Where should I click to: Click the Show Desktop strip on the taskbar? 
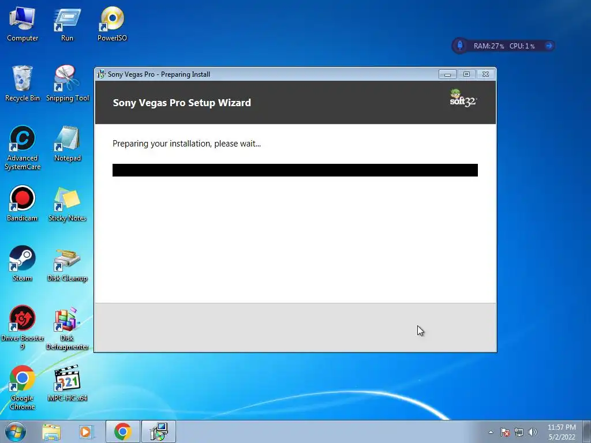click(x=587, y=431)
